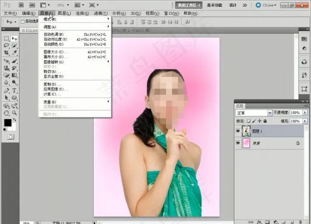Select the Rectangular Marquee tool
The image size is (311, 224).
(6, 38)
